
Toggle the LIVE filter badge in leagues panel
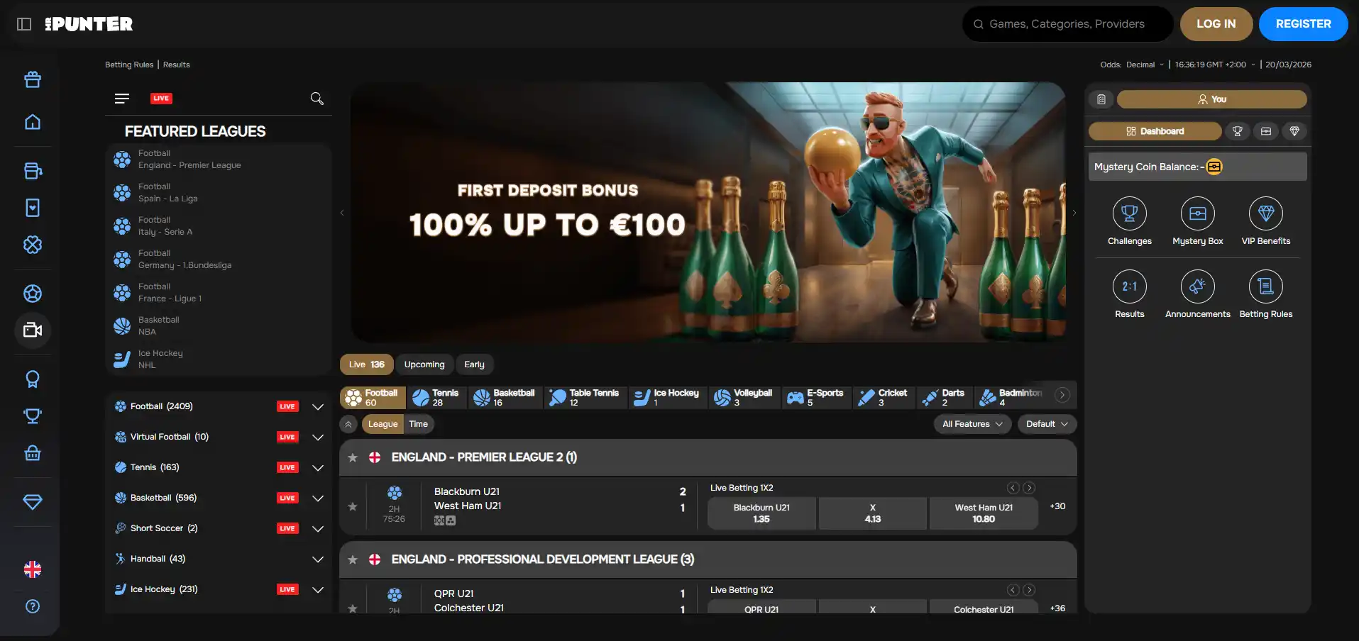pos(161,99)
